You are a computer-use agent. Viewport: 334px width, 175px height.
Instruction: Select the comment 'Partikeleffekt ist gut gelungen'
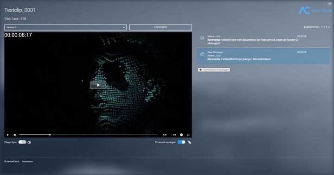pyautogui.click(x=263, y=56)
